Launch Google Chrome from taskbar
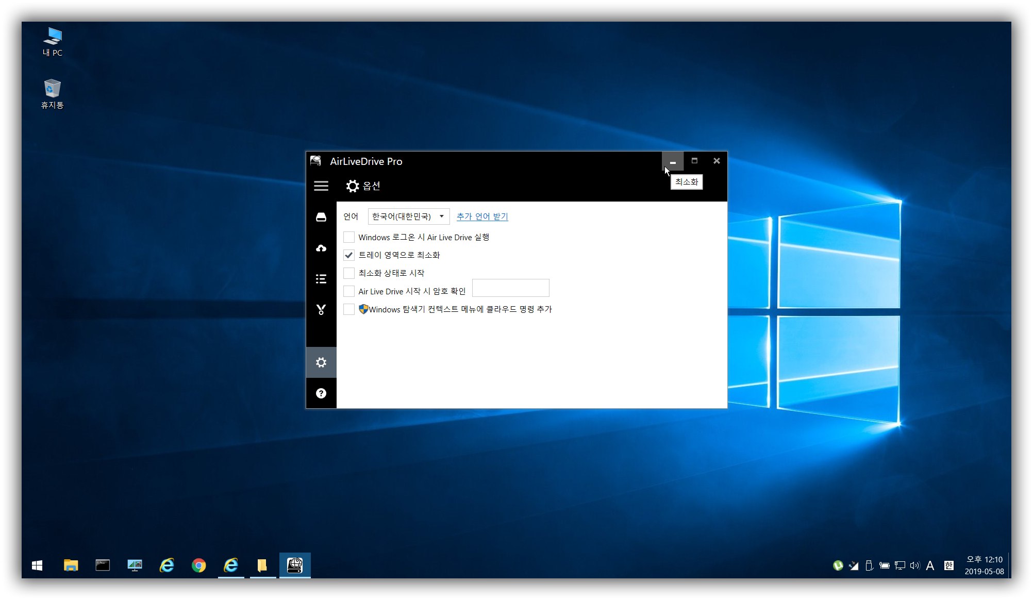The width and height of the screenshot is (1033, 600). [x=198, y=565]
